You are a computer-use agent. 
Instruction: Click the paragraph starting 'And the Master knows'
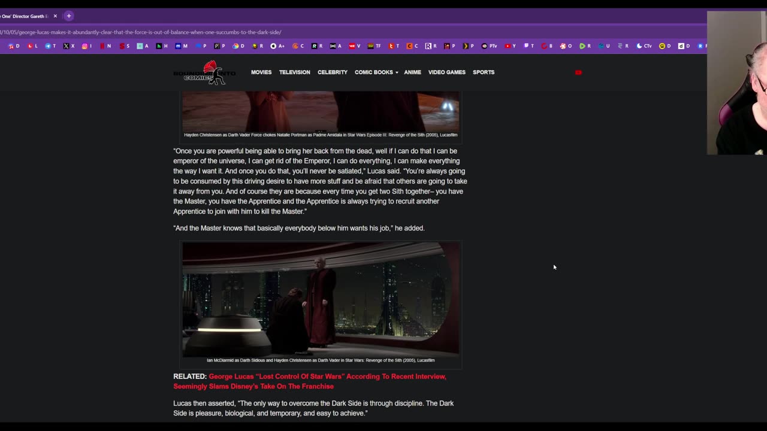[x=299, y=228]
